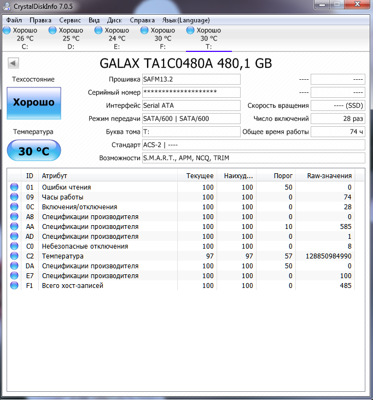Open the Язык(Language) menu
The image size is (373, 400).
coord(186,20)
